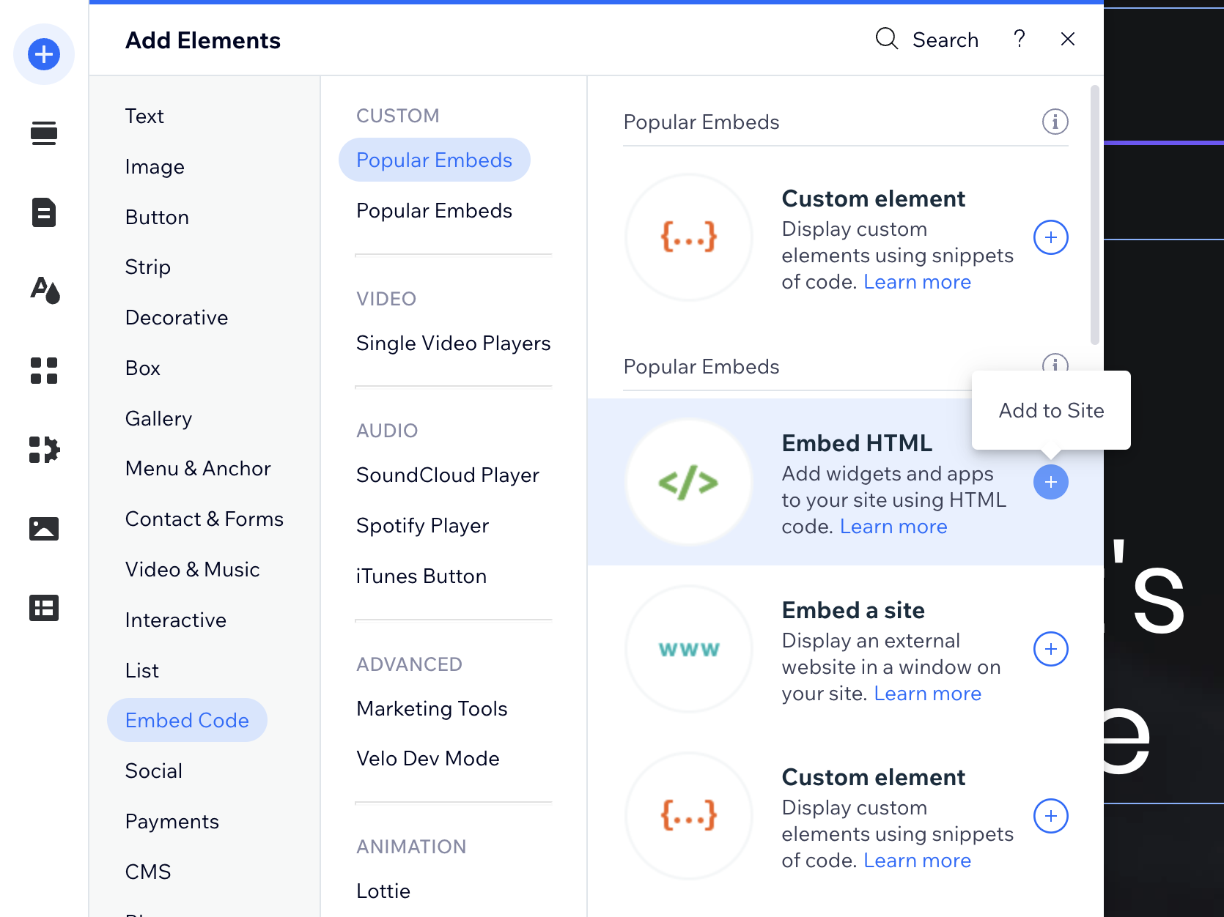
Task: Select the Add Section icon in the sidebar
Action: (43, 133)
